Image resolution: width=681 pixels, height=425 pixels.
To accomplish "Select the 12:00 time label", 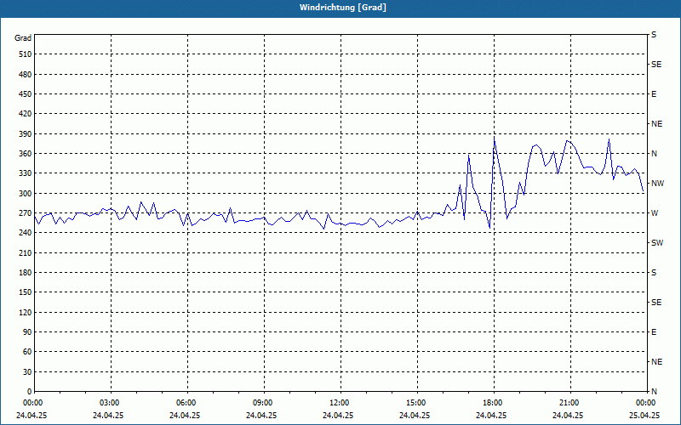I will [340, 403].
